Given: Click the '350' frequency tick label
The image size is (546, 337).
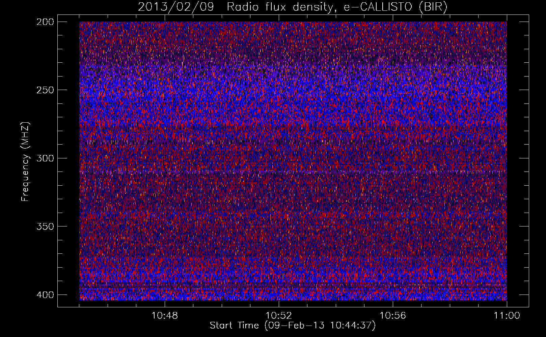Looking at the screenshot, I should click(45, 226).
